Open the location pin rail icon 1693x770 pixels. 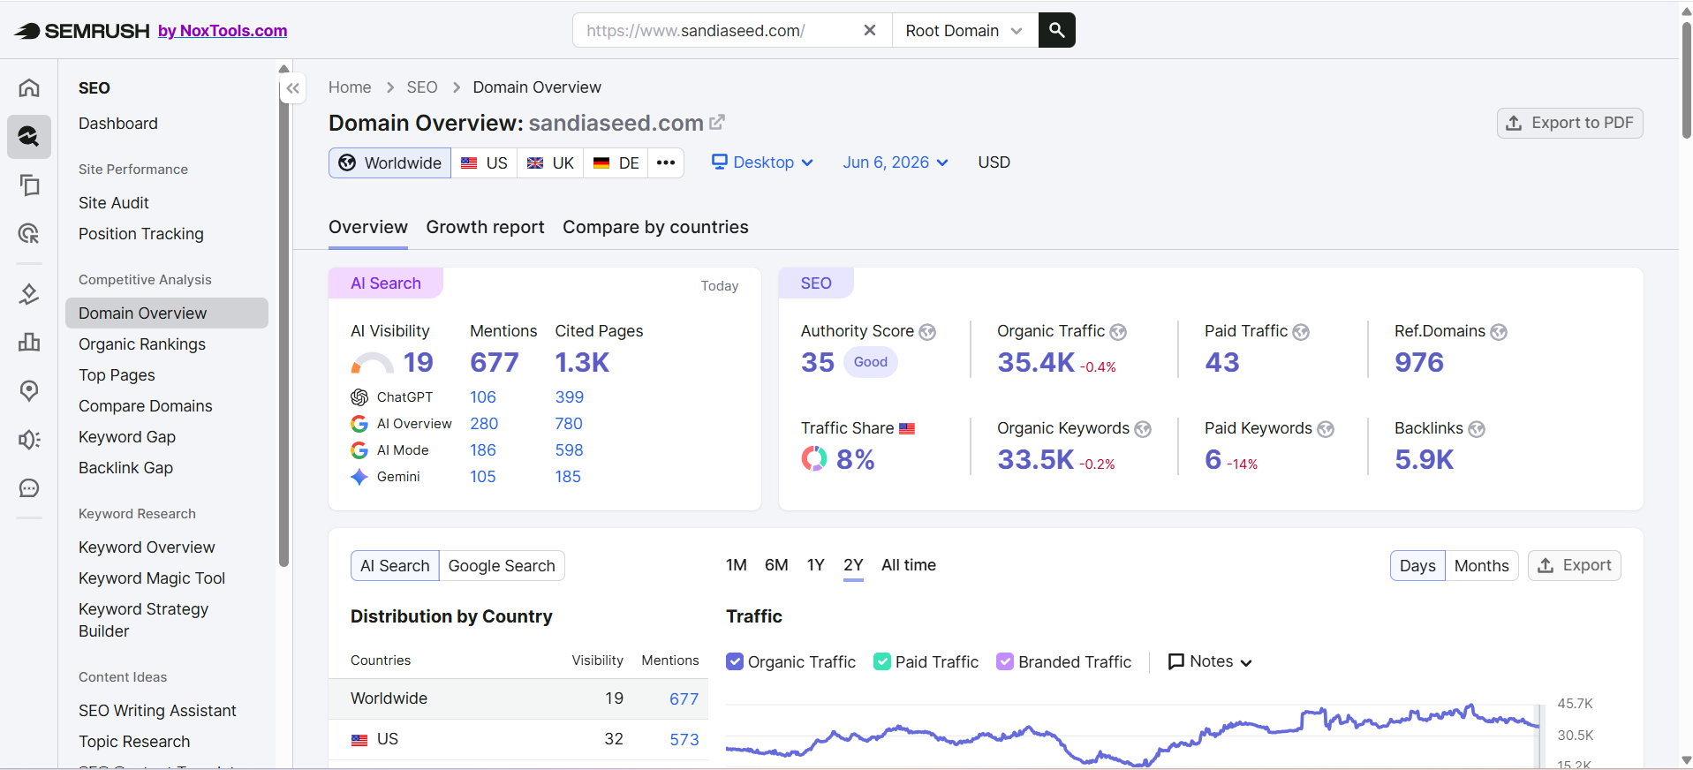29,390
